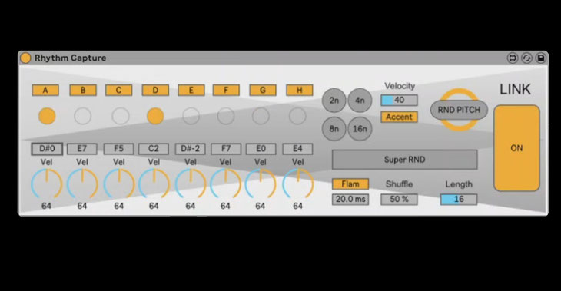
Task: Click the Vel knob under D#0
Action: 47,184
